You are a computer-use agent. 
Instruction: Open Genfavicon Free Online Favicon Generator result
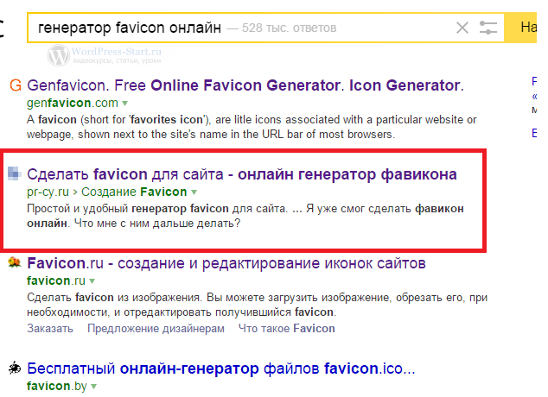point(245,85)
